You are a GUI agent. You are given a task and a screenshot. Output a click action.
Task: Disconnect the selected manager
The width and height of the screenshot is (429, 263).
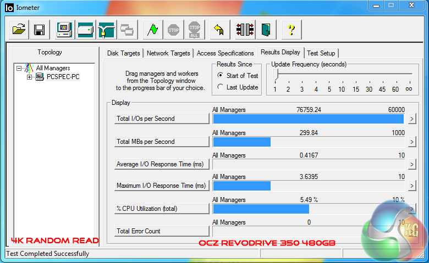pyautogui.click(x=245, y=29)
